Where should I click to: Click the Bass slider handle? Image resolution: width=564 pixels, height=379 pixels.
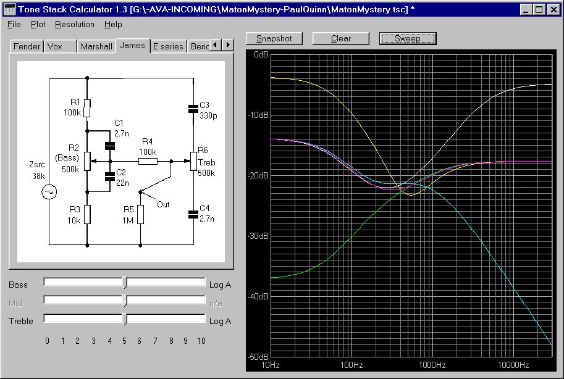125,283
